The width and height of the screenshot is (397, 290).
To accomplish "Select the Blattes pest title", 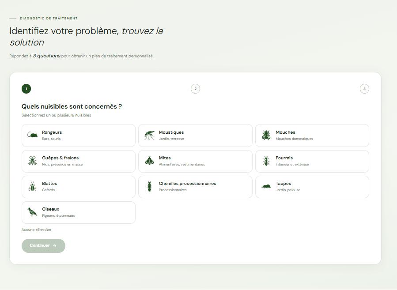I will (49, 184).
